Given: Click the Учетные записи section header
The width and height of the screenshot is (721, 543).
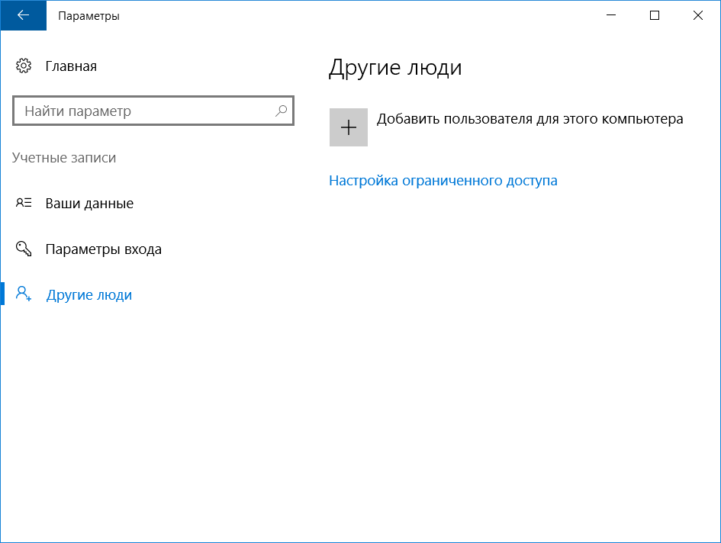Looking at the screenshot, I should click(x=64, y=158).
